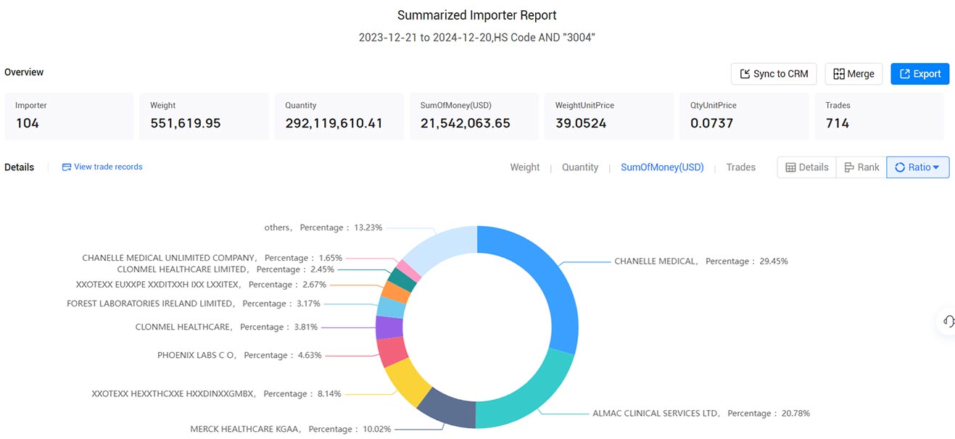955x439 pixels.
Task: Click the CHANELLE MEDICAL 29.45% label
Action: point(701,261)
